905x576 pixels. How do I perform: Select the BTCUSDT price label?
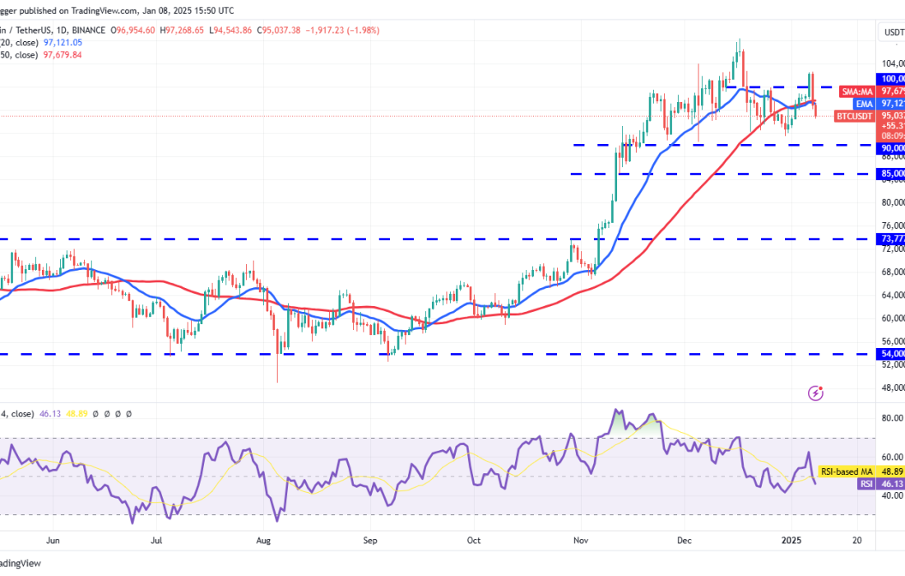tap(856, 117)
